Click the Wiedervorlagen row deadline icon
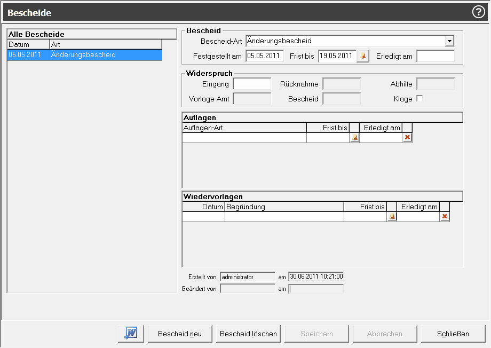Screen dimensions: 491x348 pyautogui.click(x=392, y=217)
